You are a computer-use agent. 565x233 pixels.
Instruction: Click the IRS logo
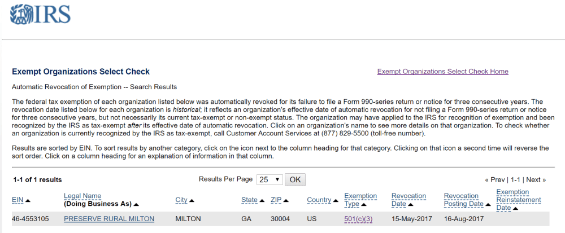coord(40,15)
